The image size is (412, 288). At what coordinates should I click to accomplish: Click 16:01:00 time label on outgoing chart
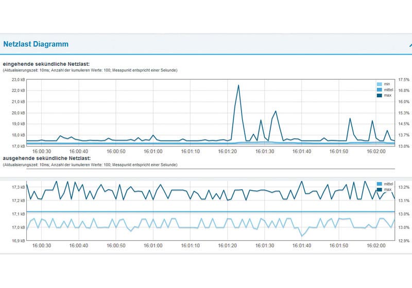point(153,246)
